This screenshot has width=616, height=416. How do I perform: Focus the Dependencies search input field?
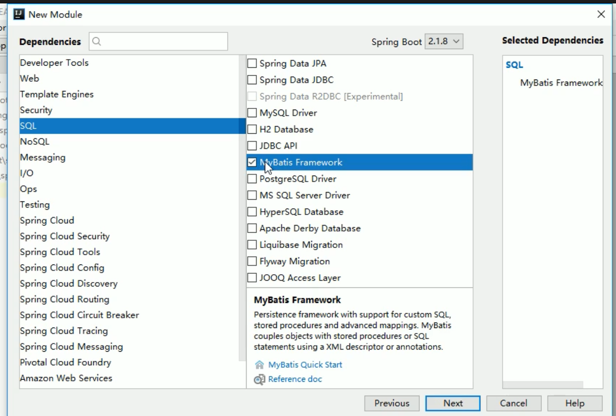[163, 41]
